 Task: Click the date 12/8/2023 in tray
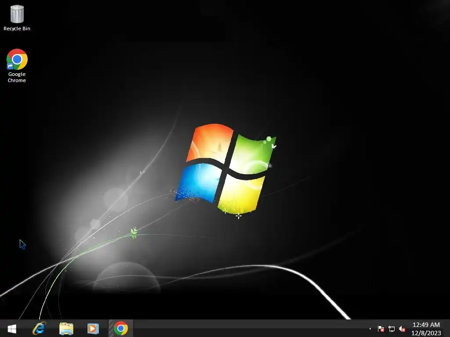tap(426, 333)
